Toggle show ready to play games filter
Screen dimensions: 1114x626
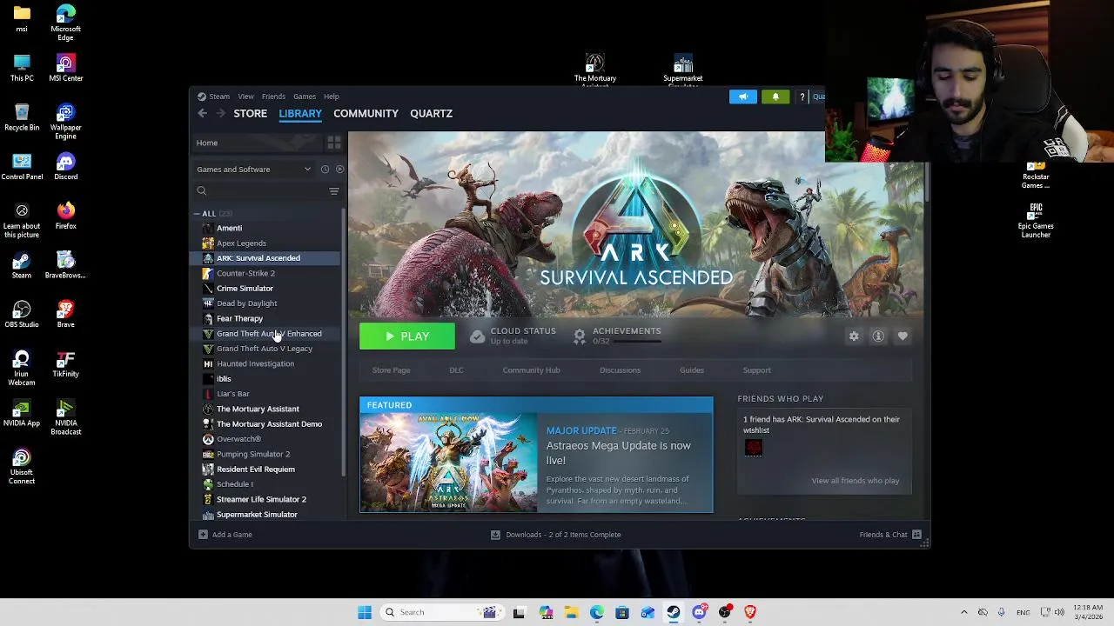click(x=339, y=170)
